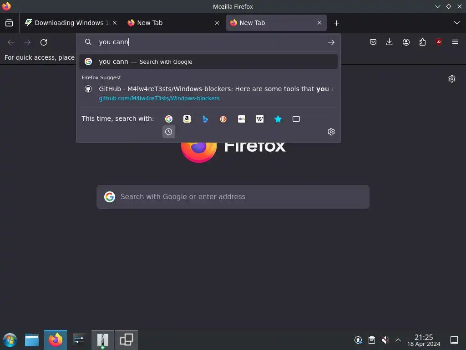Select 'you cann — Search with Google' suggestion
The width and height of the screenshot is (466, 350).
click(x=208, y=62)
